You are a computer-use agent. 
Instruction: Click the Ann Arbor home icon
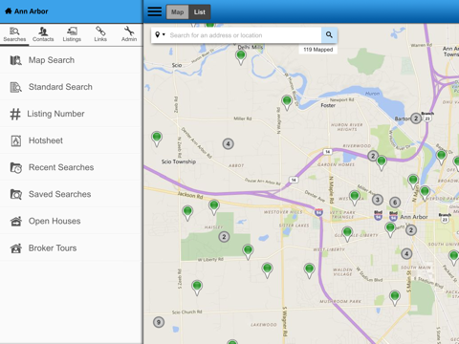[9, 11]
